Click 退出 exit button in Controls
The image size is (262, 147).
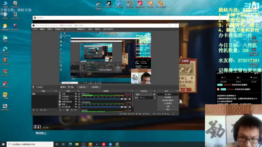(168, 109)
